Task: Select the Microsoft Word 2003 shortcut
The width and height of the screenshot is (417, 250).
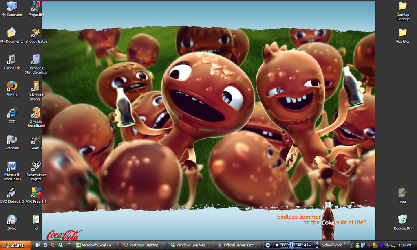Action: click(x=12, y=171)
